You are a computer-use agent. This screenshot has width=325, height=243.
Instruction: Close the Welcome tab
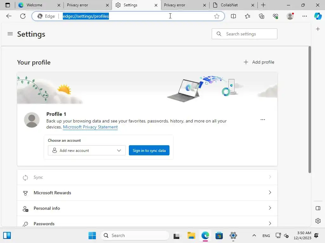[59, 5]
